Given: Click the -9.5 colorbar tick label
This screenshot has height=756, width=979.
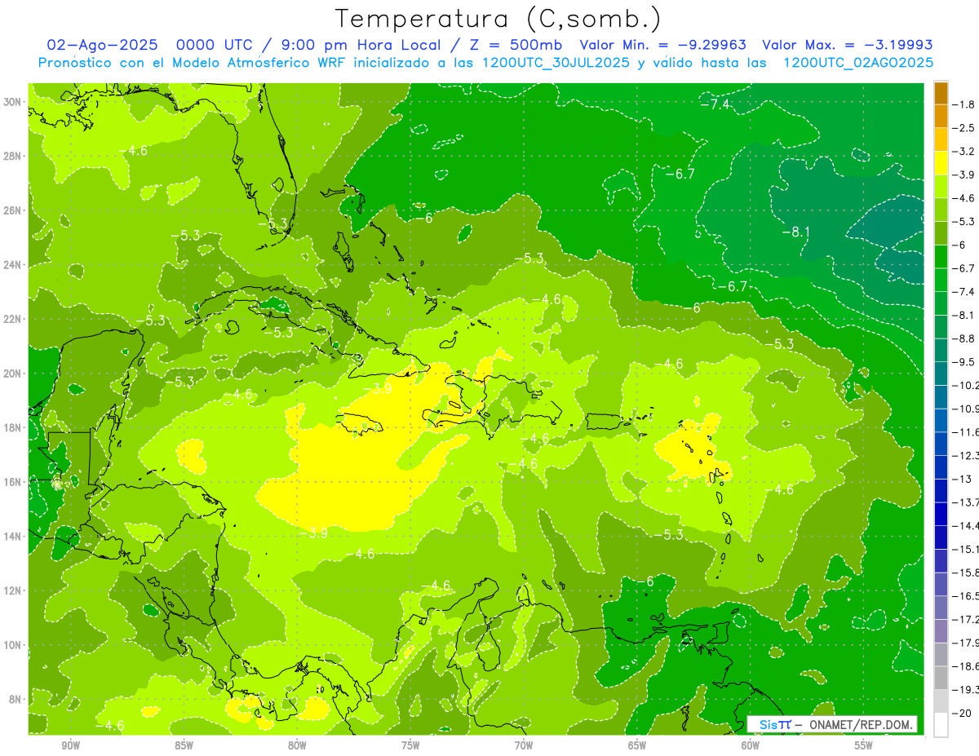Looking at the screenshot, I should (x=964, y=362).
